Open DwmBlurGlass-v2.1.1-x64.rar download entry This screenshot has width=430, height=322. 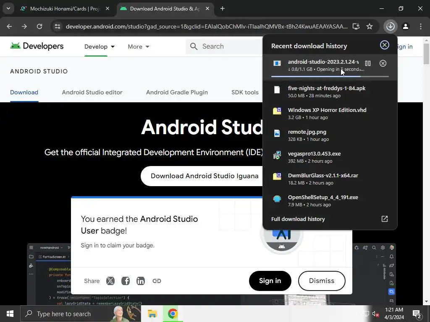(x=330, y=179)
